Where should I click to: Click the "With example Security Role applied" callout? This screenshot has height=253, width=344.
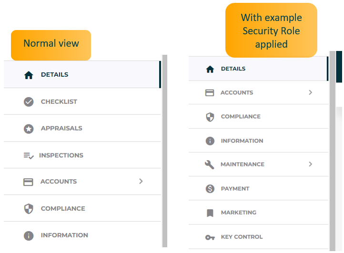coord(271,30)
